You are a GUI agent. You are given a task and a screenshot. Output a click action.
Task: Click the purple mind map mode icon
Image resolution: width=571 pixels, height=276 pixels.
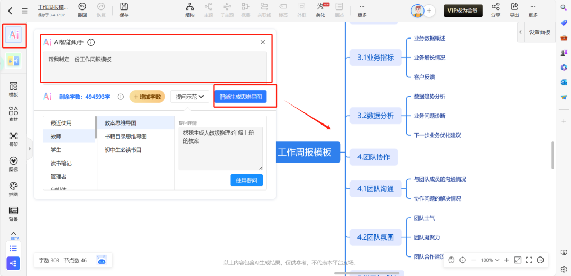(13, 263)
